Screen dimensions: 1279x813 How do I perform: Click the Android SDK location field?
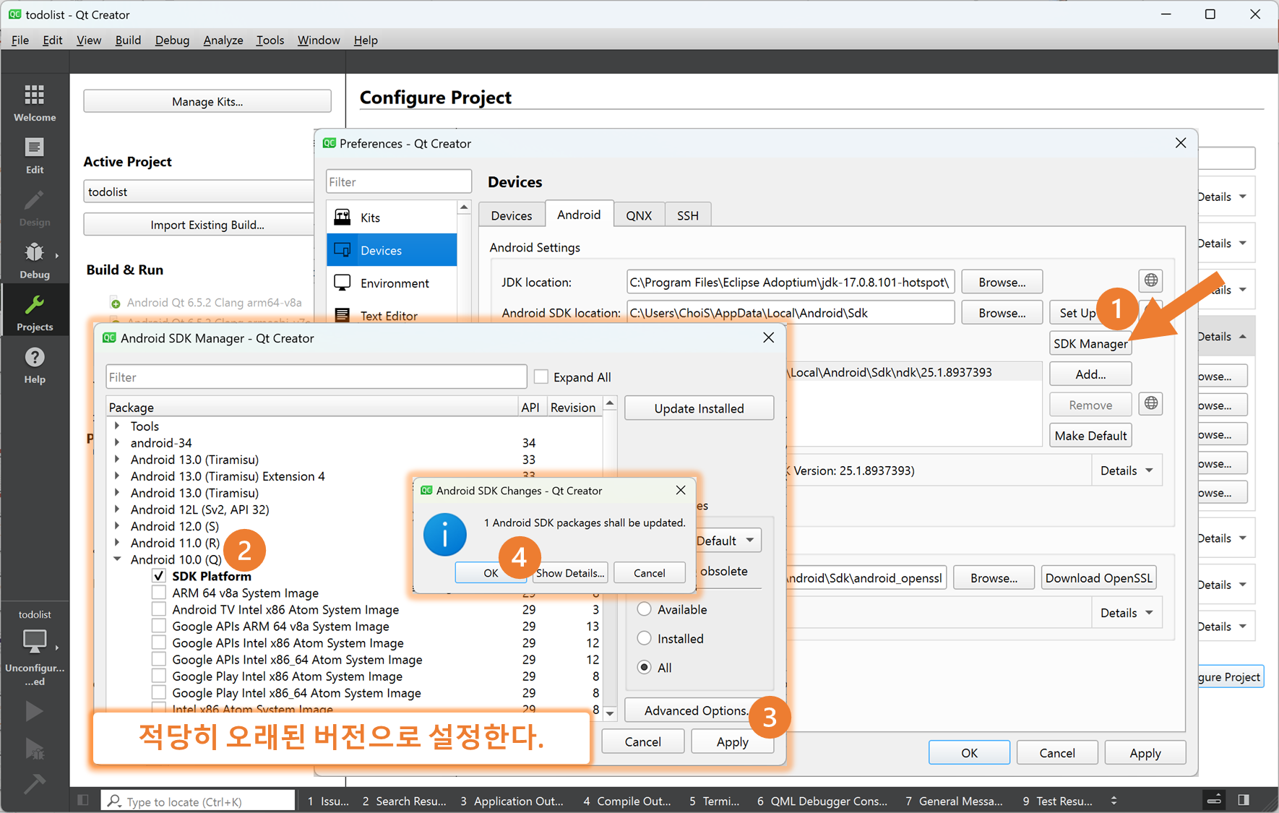pos(791,312)
